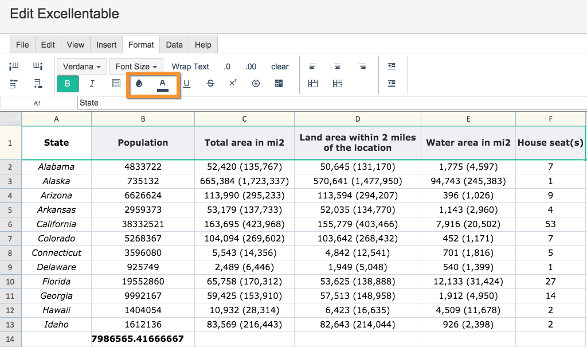Click the cell borders icon
The image size is (587, 347).
(x=116, y=84)
